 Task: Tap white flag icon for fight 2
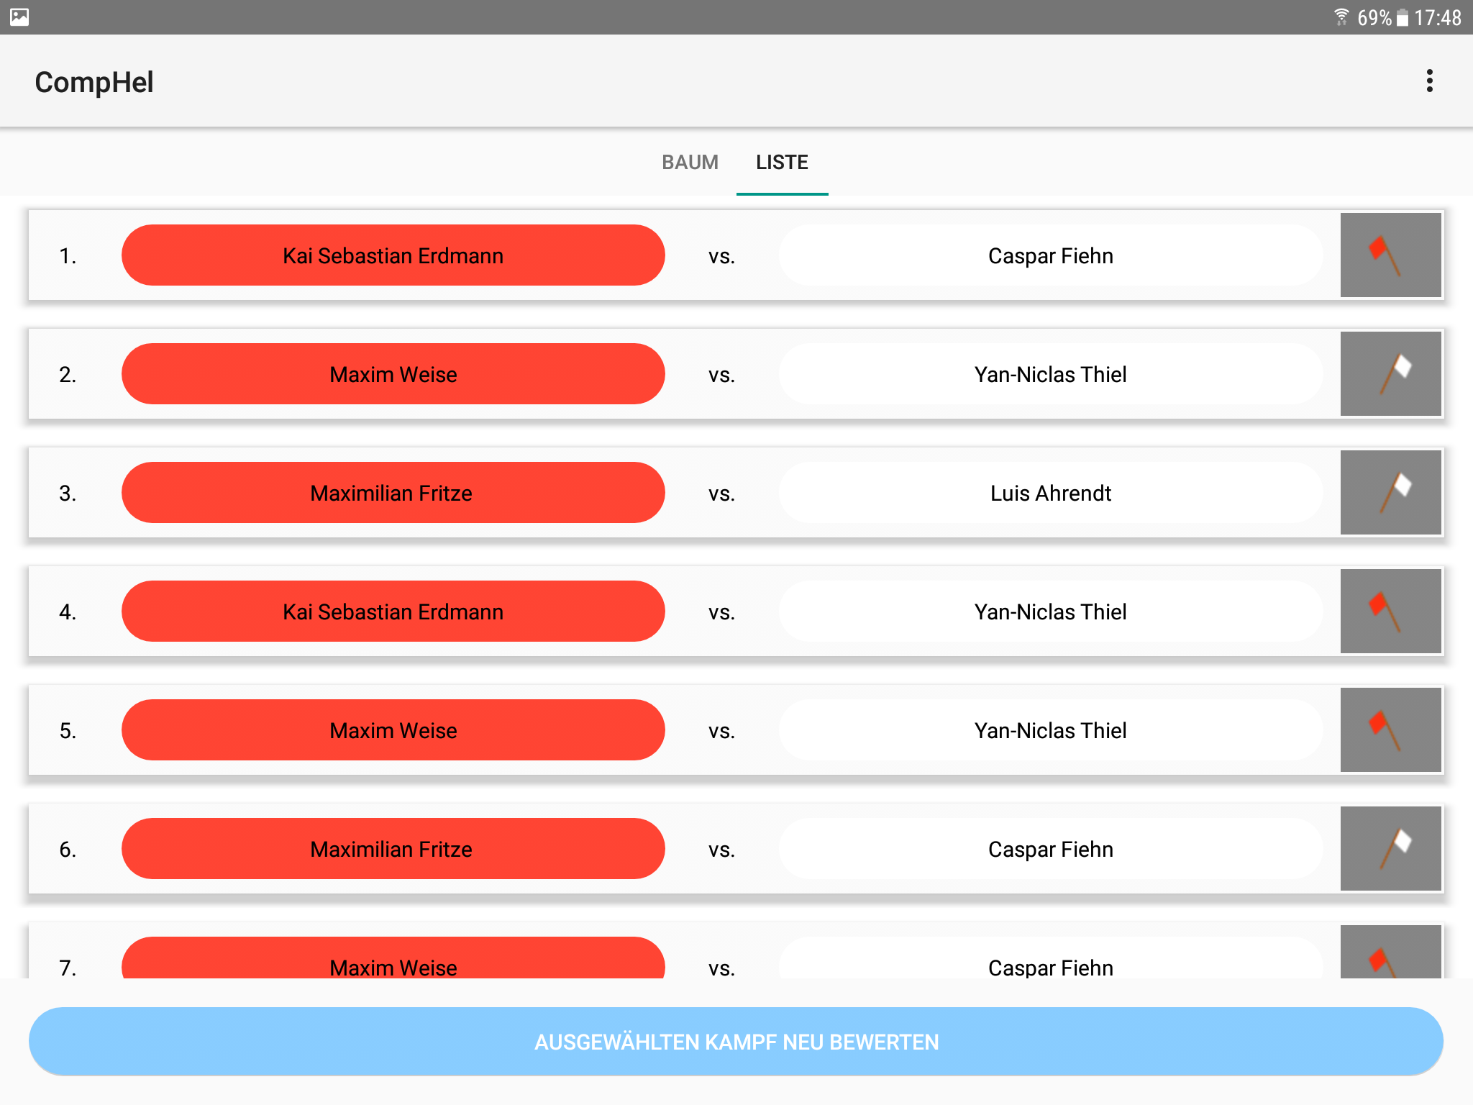coord(1390,373)
